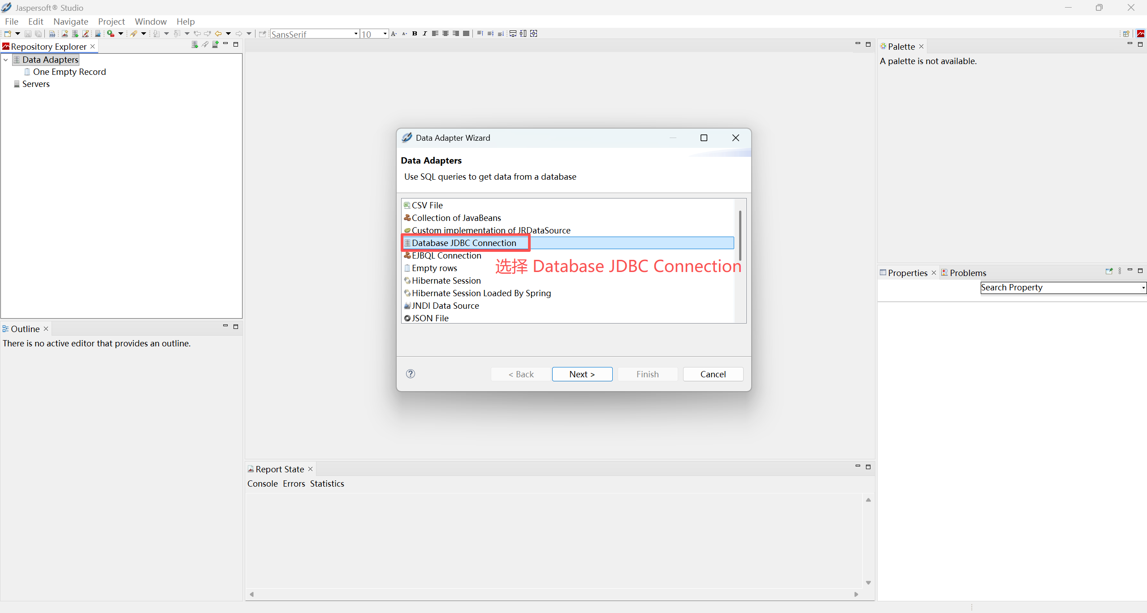Click the help question mark icon in wizard
Viewport: 1147px width, 613px height.
click(410, 374)
